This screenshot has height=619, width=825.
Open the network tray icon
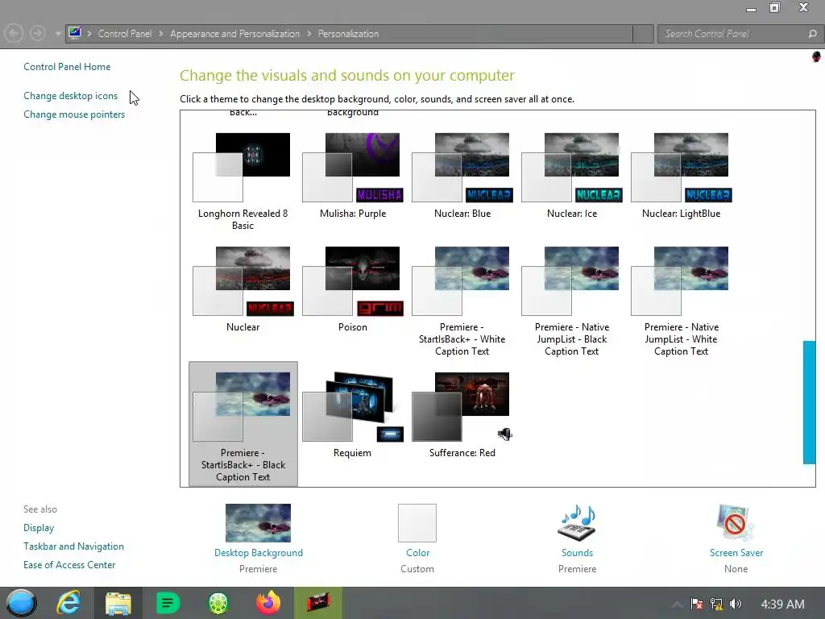tap(716, 604)
